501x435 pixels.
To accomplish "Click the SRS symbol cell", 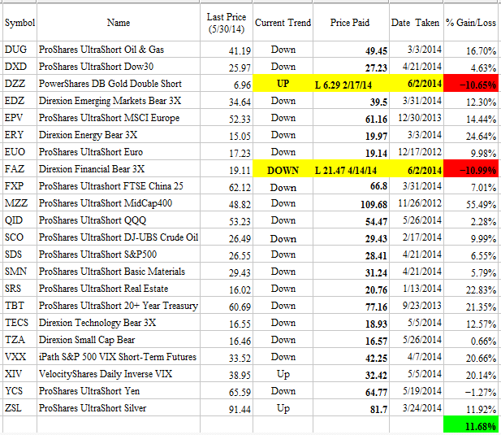I will pyautogui.click(x=19, y=288).
